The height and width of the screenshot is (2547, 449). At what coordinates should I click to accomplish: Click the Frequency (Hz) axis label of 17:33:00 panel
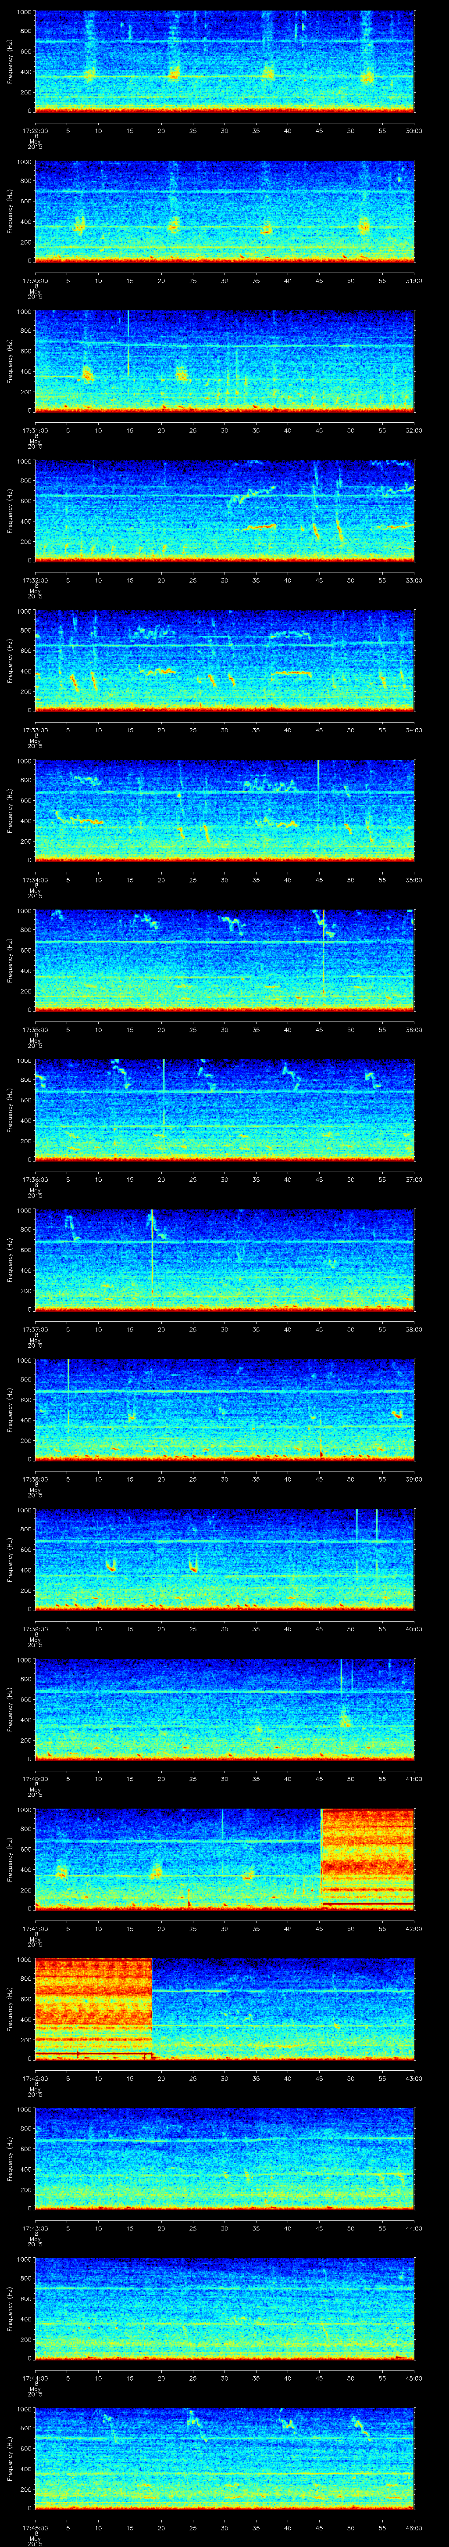tap(10, 662)
